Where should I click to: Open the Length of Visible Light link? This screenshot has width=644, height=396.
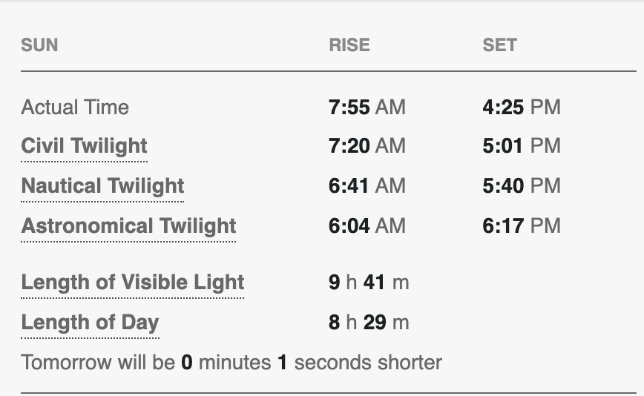132,283
